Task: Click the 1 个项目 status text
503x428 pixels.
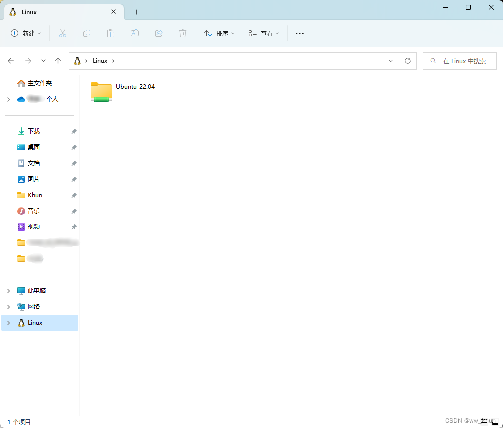Action: point(19,422)
